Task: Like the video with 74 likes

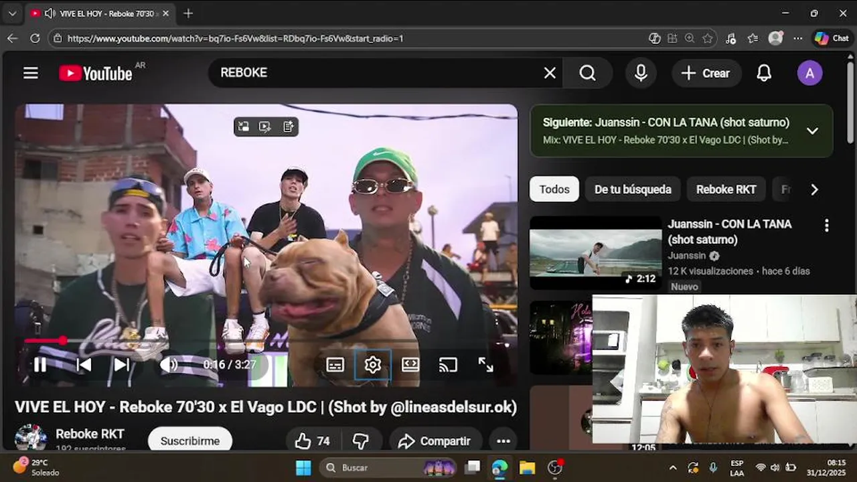Action: point(313,440)
